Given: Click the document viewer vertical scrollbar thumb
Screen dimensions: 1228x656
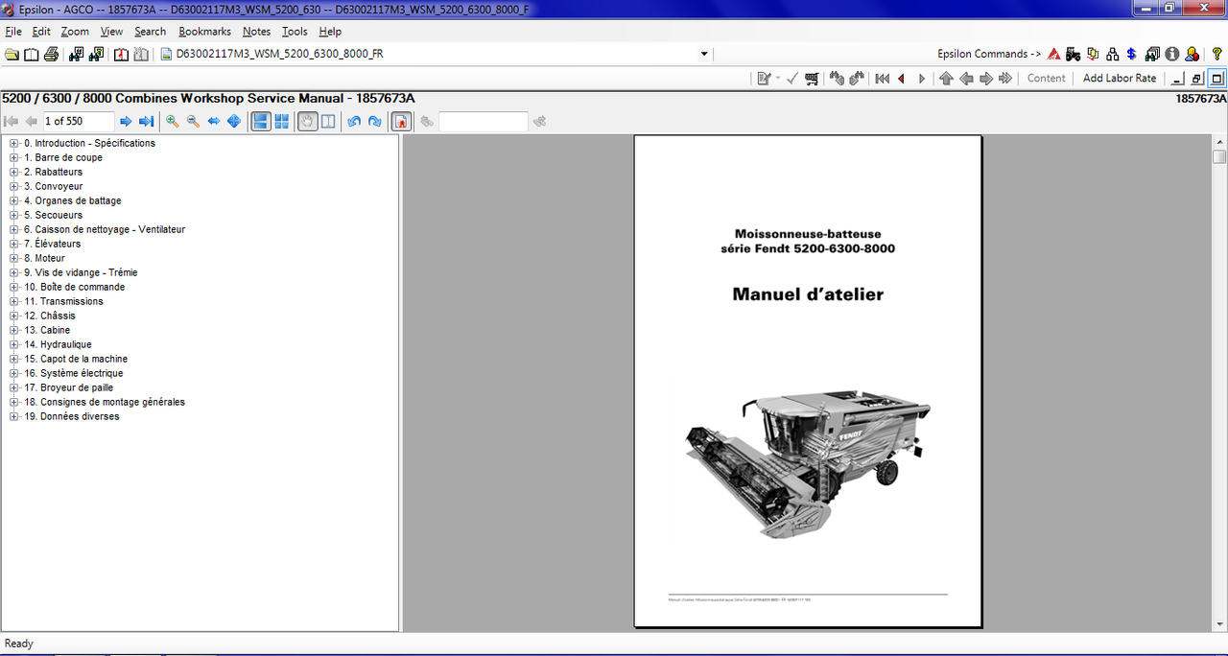Looking at the screenshot, I should point(1219,156).
